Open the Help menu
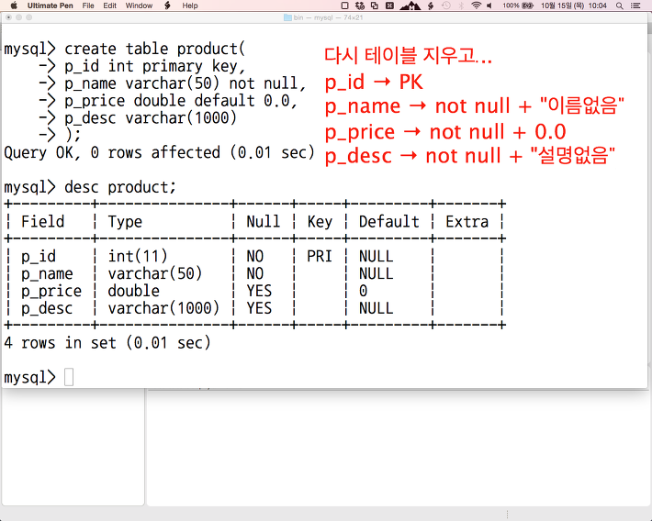The image size is (652, 521). point(190,6)
